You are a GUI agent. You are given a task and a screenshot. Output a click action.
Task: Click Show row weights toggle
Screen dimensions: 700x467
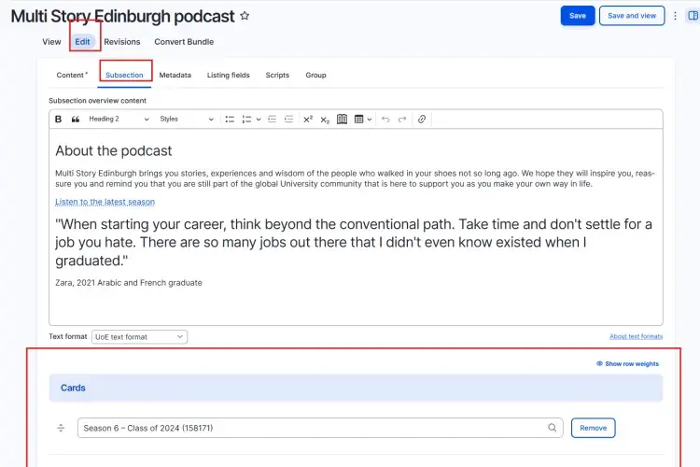pyautogui.click(x=627, y=363)
